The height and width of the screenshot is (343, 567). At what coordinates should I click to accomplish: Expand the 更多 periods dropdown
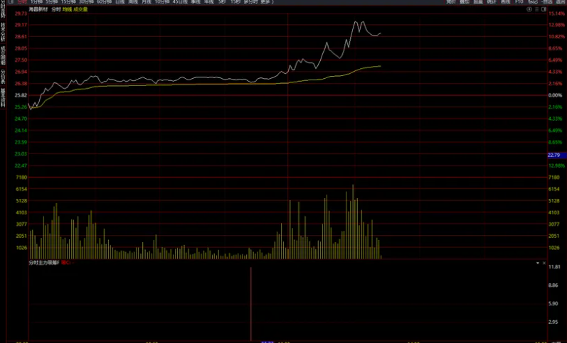click(x=266, y=2)
